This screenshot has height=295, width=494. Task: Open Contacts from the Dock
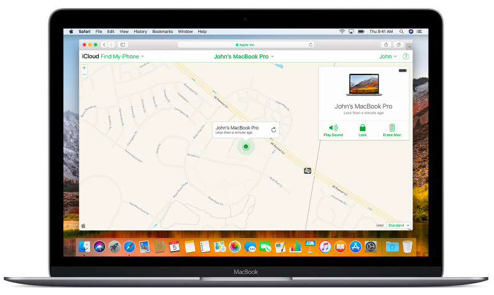click(160, 247)
